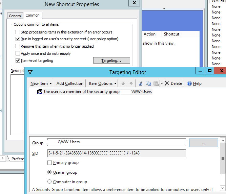Click the SID text field
Viewport: 226px width, 194px height.
117,153
